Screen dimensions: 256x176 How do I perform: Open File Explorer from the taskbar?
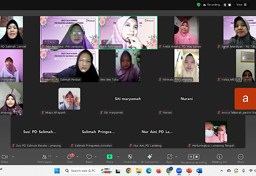point(139,171)
